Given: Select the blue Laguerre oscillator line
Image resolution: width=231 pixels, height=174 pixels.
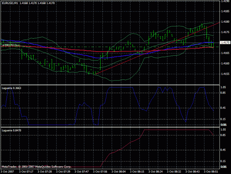Looking at the screenshot, I should point(121,87).
